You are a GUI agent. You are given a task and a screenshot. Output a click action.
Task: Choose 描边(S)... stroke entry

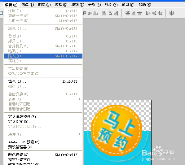pyautogui.click(x=43, y=86)
